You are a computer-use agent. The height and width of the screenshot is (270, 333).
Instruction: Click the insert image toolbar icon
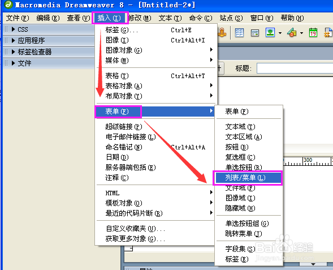coord(270,32)
